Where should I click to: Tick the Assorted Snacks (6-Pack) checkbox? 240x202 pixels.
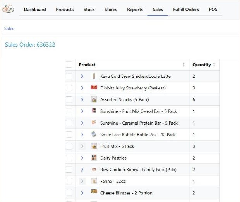(x=69, y=99)
